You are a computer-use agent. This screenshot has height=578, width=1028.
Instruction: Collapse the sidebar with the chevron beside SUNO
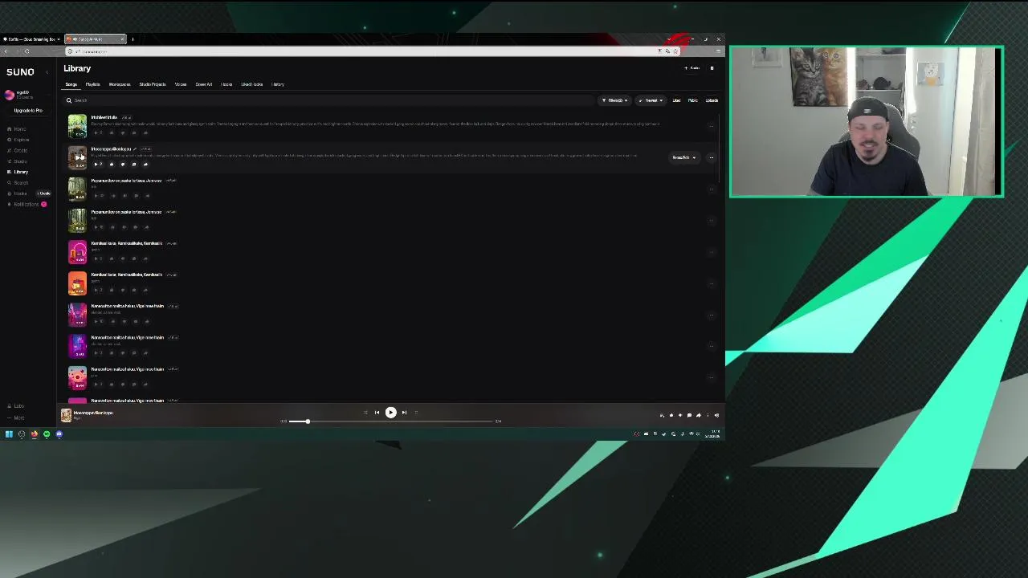click(47, 72)
